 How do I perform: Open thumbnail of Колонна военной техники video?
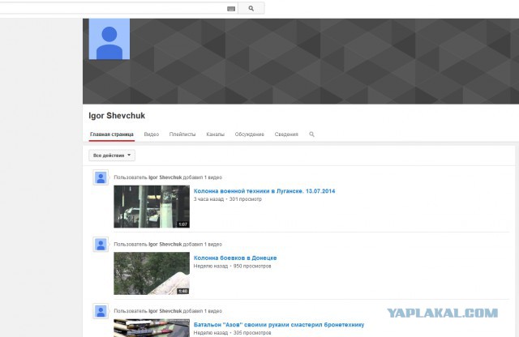[152, 207]
